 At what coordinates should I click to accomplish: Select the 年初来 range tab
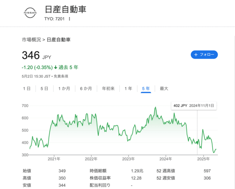[x=108, y=89]
